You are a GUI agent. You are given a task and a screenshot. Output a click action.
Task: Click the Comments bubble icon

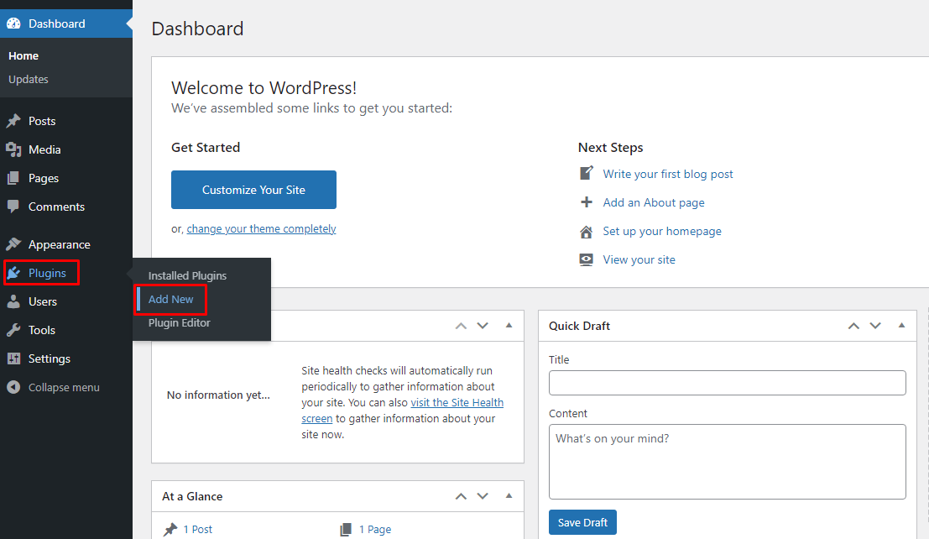coord(13,207)
